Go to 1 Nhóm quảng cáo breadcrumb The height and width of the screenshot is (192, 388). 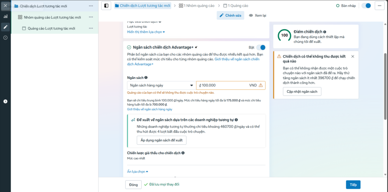[x=197, y=6]
